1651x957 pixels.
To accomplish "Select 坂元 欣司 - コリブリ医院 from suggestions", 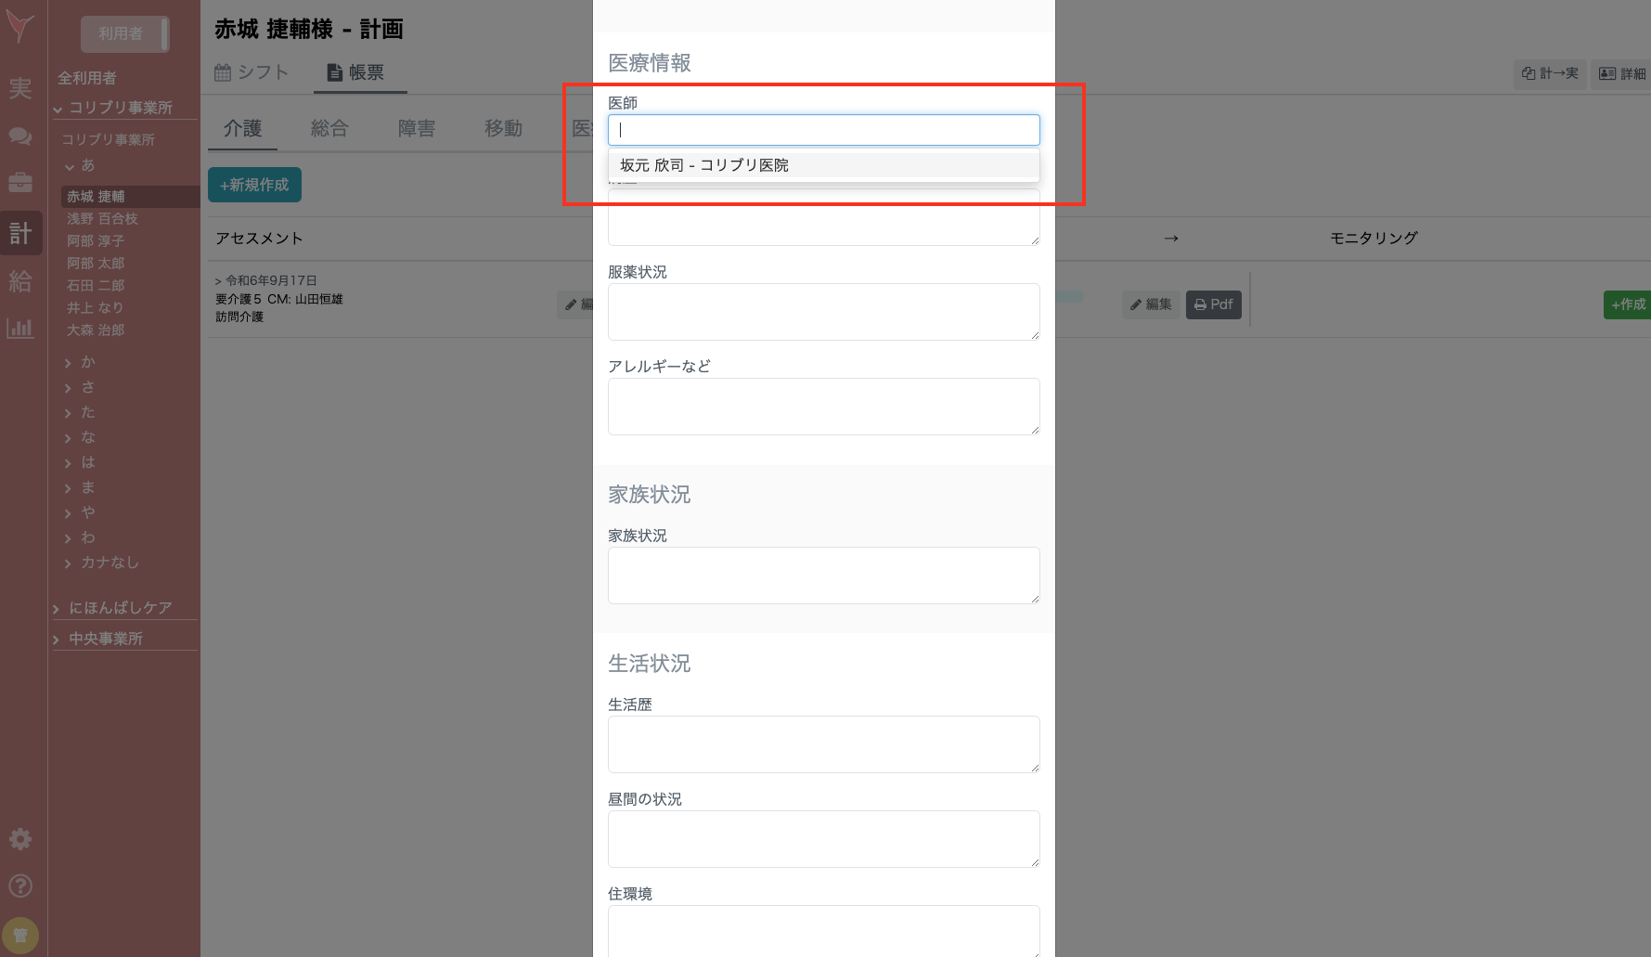I will 822,165.
